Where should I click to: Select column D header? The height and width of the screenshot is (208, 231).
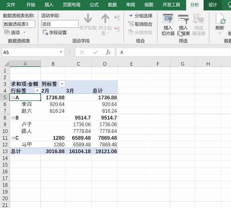click(x=105, y=64)
